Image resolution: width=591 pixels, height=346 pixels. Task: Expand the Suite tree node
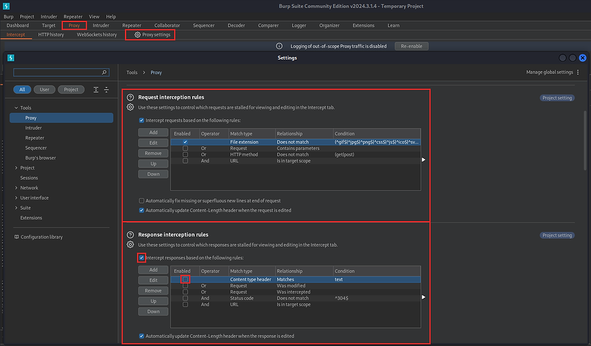[16, 208]
